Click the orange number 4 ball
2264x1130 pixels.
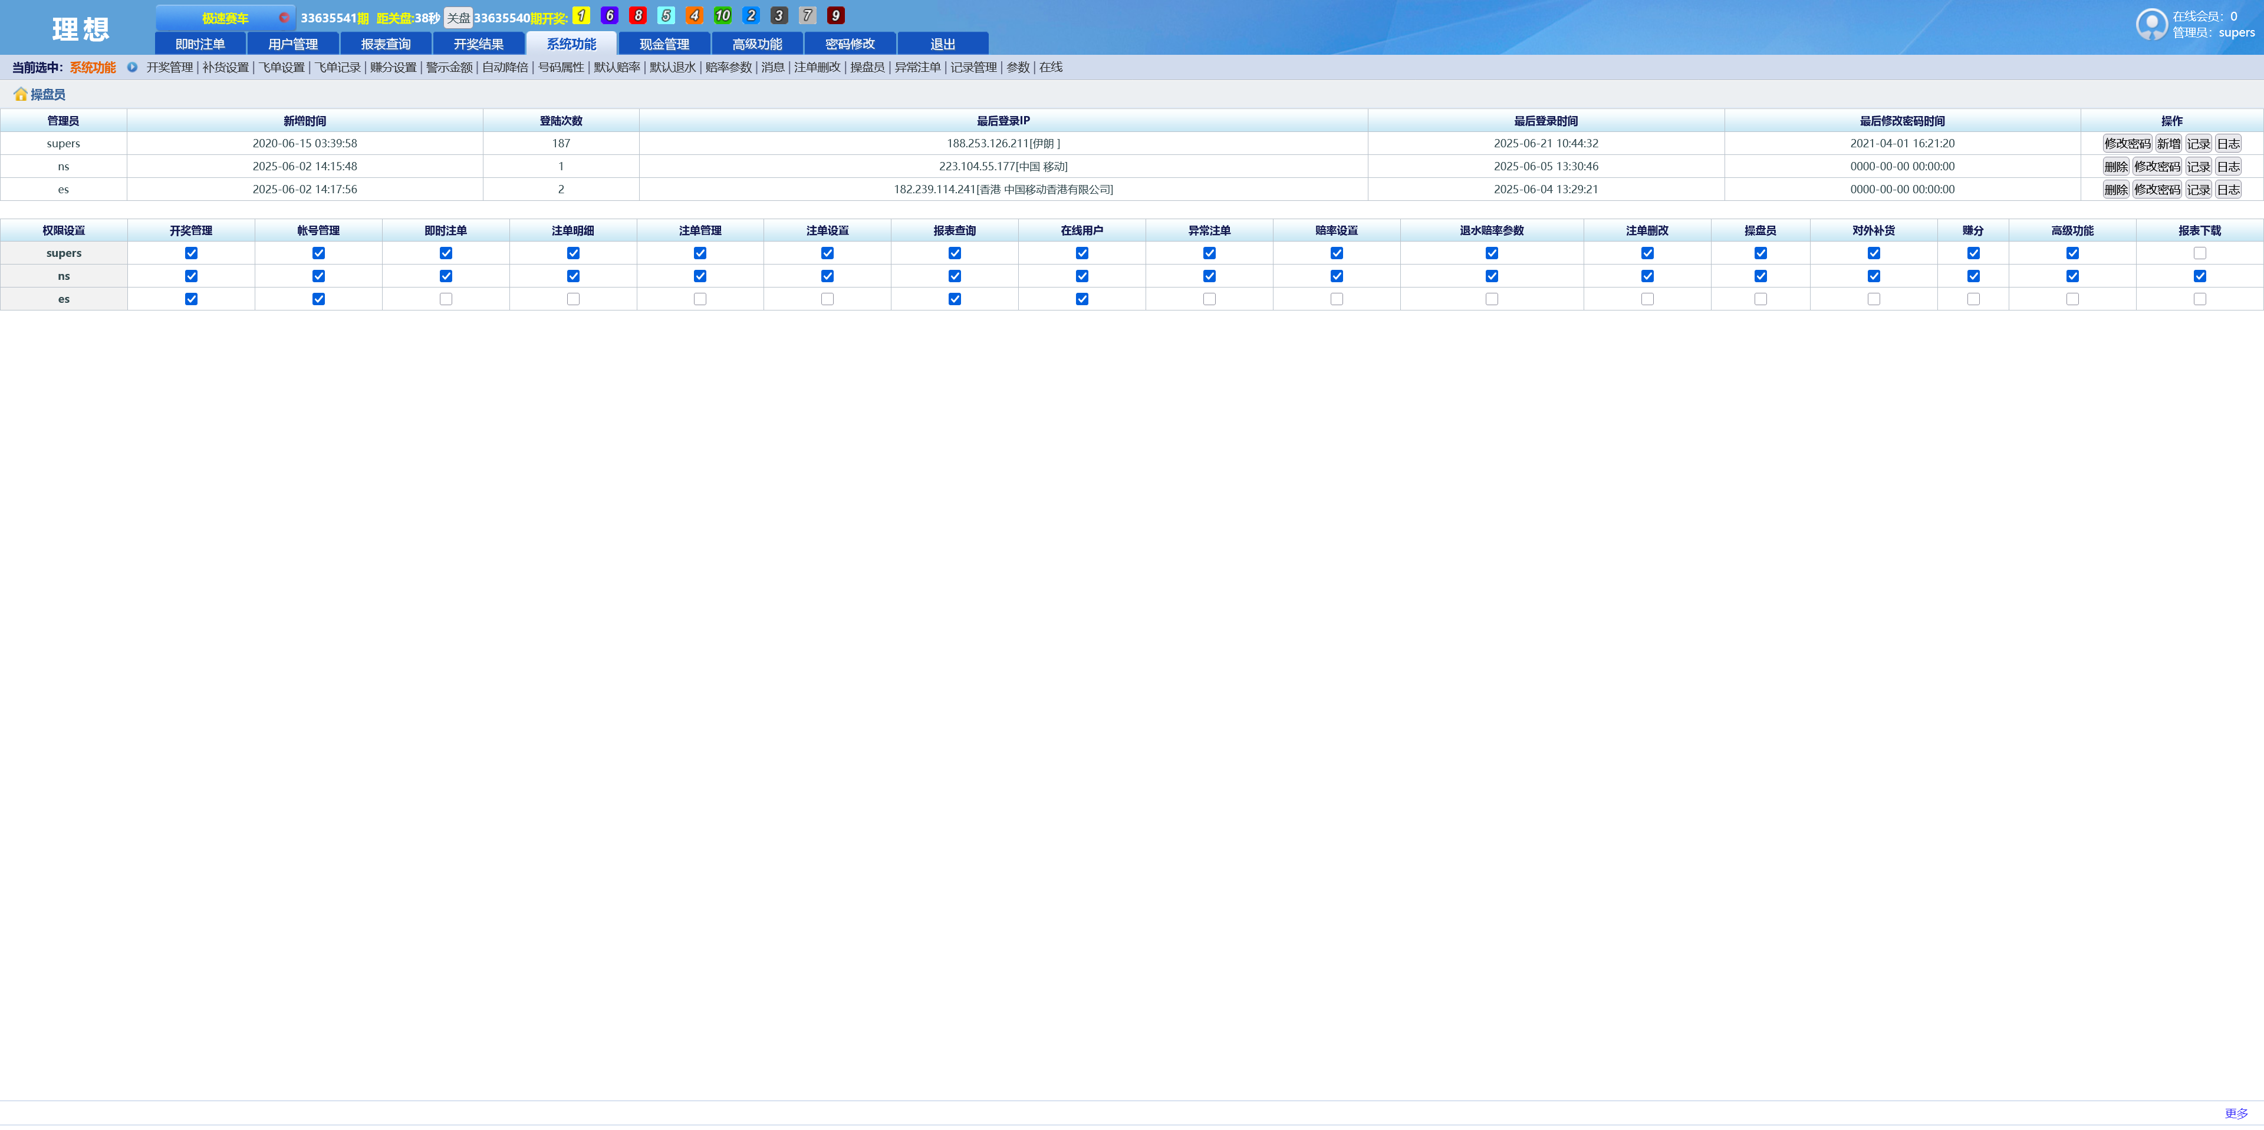(695, 16)
